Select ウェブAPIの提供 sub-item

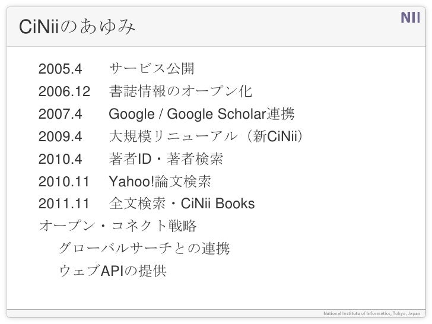[x=113, y=271]
